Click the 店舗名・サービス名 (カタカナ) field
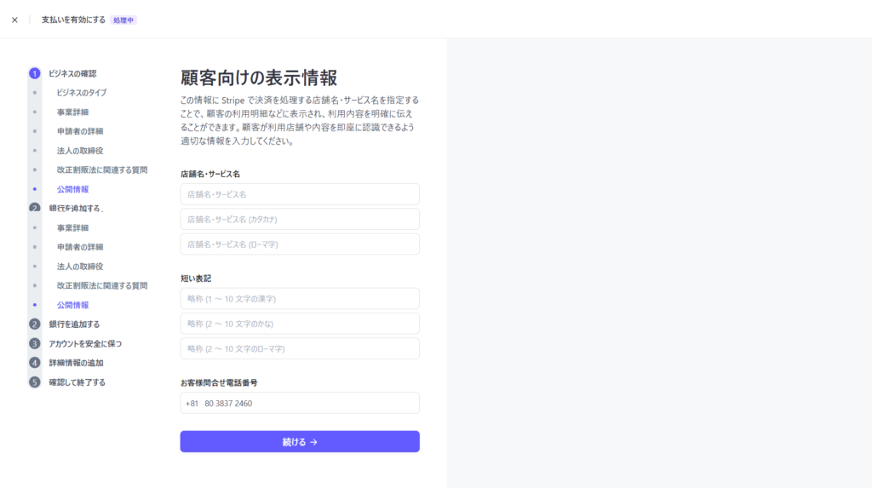872x488 pixels. pos(300,219)
